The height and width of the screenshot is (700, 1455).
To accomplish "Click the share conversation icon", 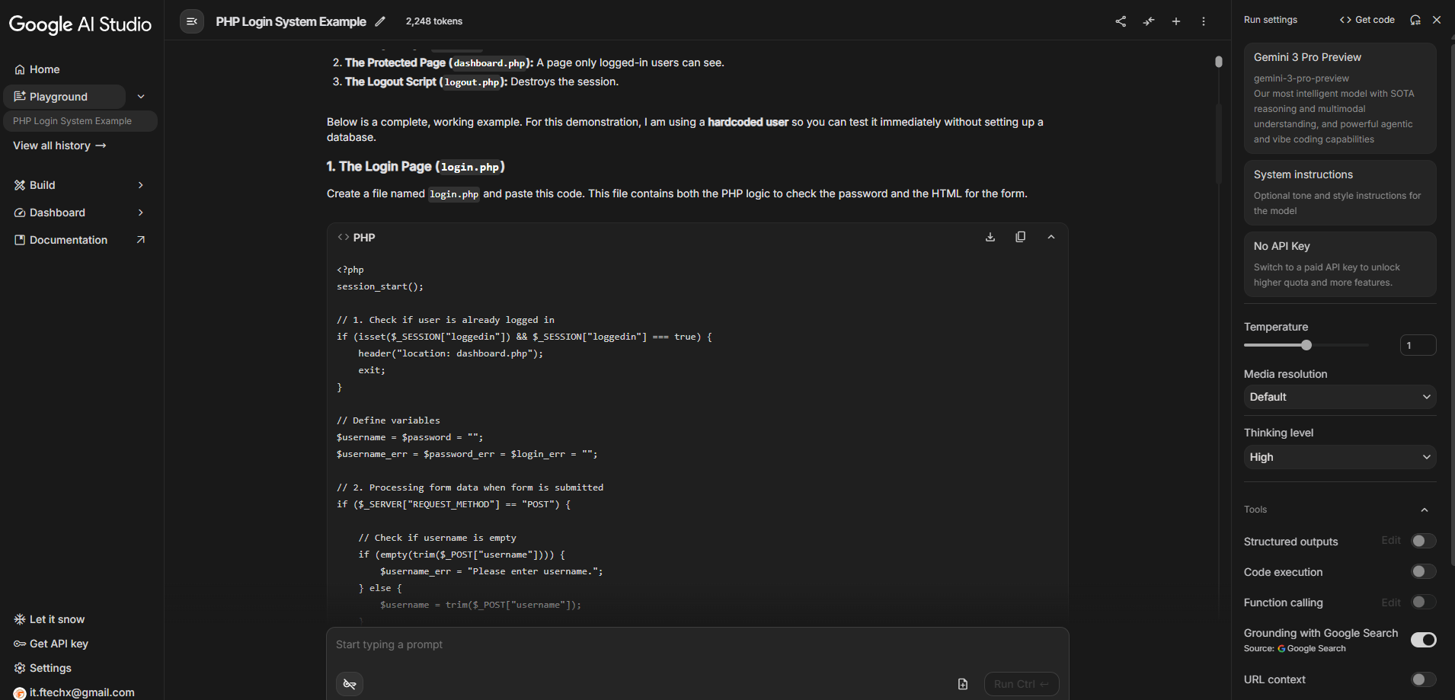I will pos(1120,21).
